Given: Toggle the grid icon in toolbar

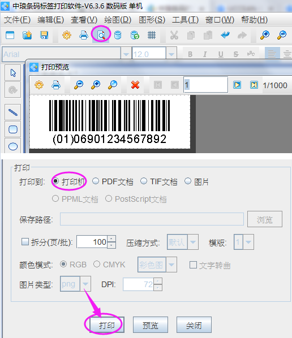Looking at the screenshot, I should tap(152, 35).
